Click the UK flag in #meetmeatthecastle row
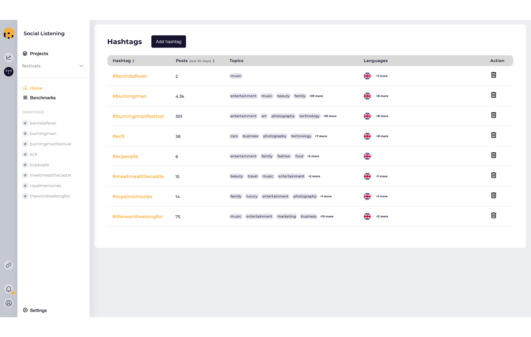The width and height of the screenshot is (531, 337). coord(367,176)
